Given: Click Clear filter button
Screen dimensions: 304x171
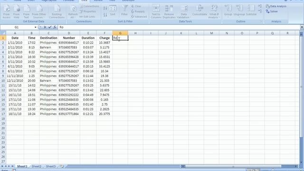Looking at the screenshot, I should pos(136,6).
